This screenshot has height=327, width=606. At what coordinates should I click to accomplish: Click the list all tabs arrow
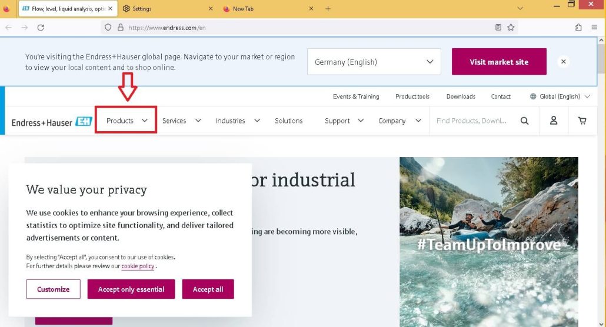(x=520, y=8)
